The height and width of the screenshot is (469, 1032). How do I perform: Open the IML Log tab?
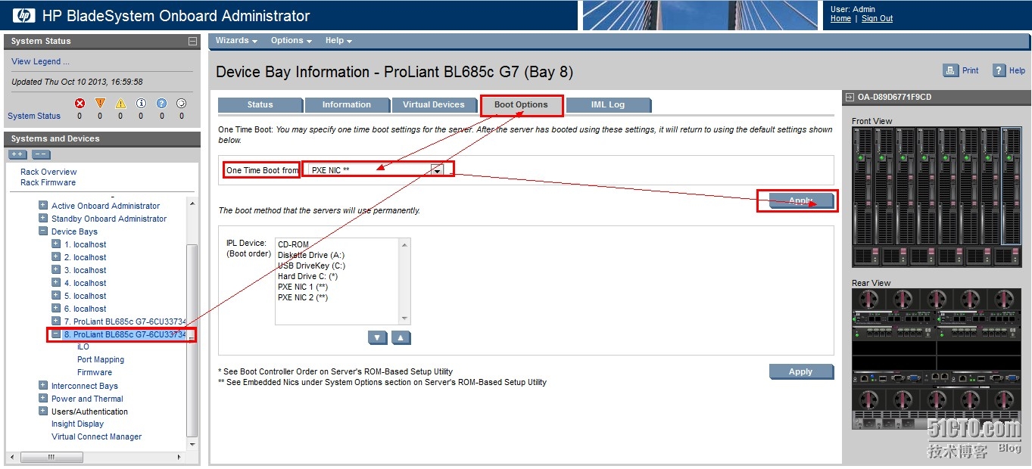pyautogui.click(x=608, y=105)
